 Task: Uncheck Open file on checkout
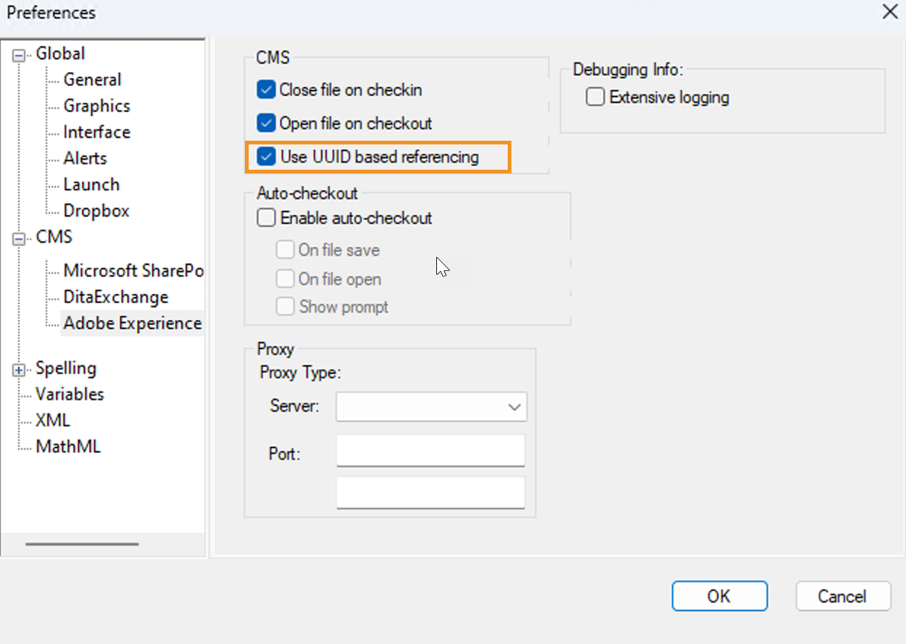tap(267, 123)
